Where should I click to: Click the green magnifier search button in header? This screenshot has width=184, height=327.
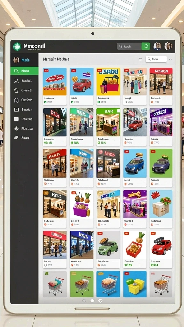coord(146,46)
